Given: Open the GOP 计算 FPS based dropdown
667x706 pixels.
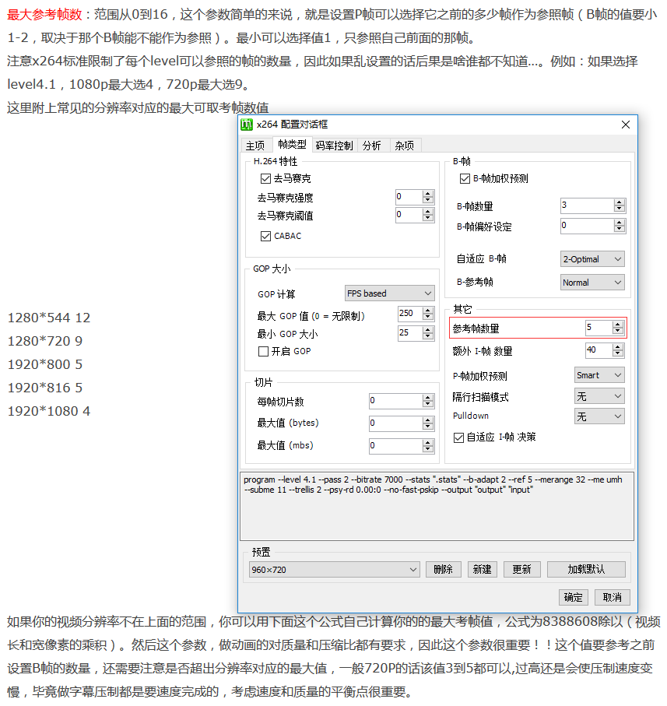Looking at the screenshot, I should point(390,293).
